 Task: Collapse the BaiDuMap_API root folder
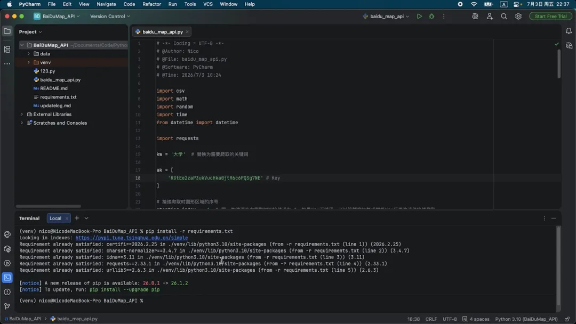point(22,45)
